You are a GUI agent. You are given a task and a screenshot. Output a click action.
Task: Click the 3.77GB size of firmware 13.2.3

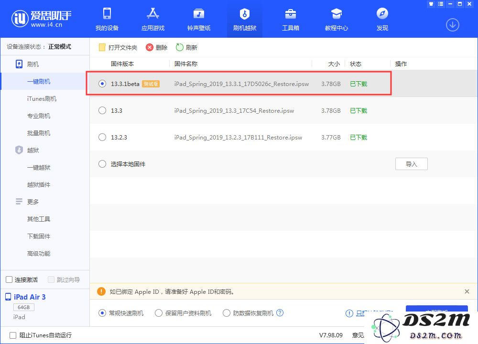pyautogui.click(x=331, y=138)
